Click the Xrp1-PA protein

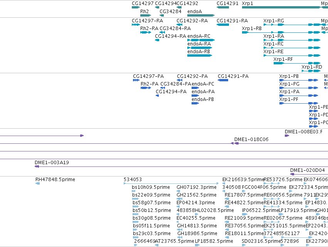pyautogui.click(x=299, y=96)
